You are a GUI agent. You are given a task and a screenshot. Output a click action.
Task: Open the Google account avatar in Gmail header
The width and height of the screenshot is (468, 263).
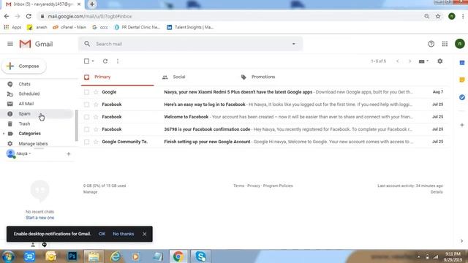(460, 44)
